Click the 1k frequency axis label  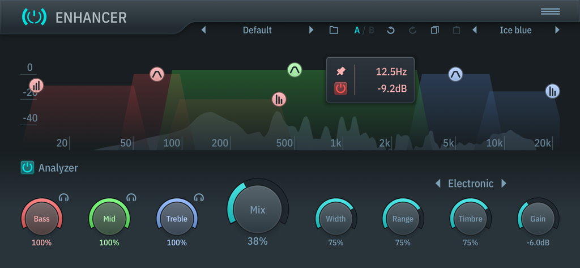coord(336,143)
